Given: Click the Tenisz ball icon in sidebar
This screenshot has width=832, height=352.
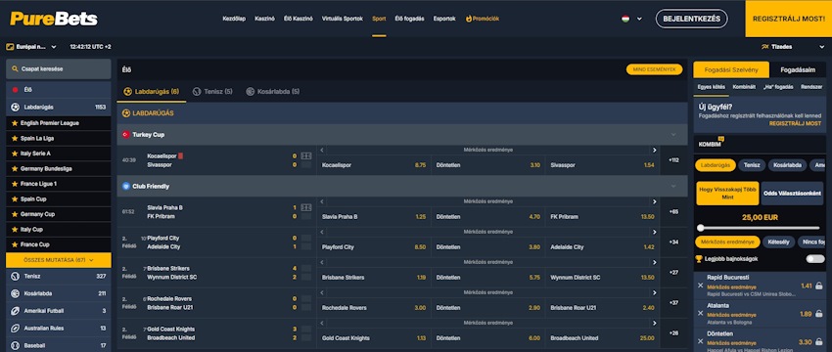Looking at the screenshot, I should (15, 276).
